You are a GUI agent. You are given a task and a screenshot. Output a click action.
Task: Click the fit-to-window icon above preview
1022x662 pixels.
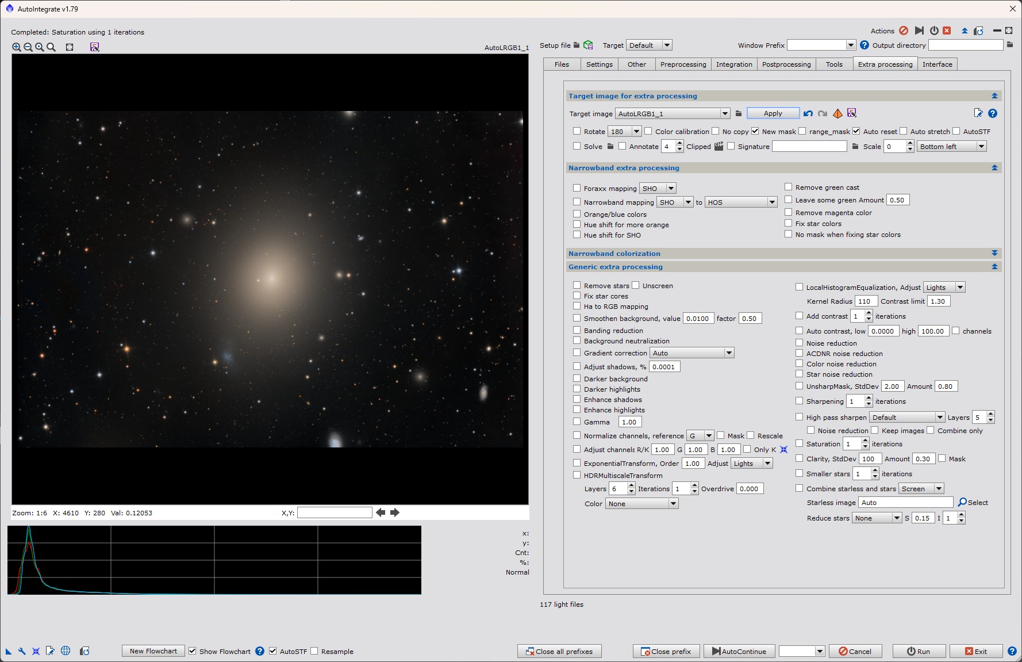(70, 47)
